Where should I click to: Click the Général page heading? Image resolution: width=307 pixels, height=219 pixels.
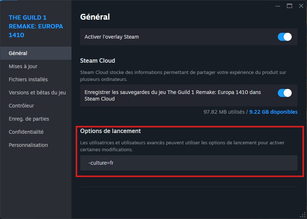point(95,17)
